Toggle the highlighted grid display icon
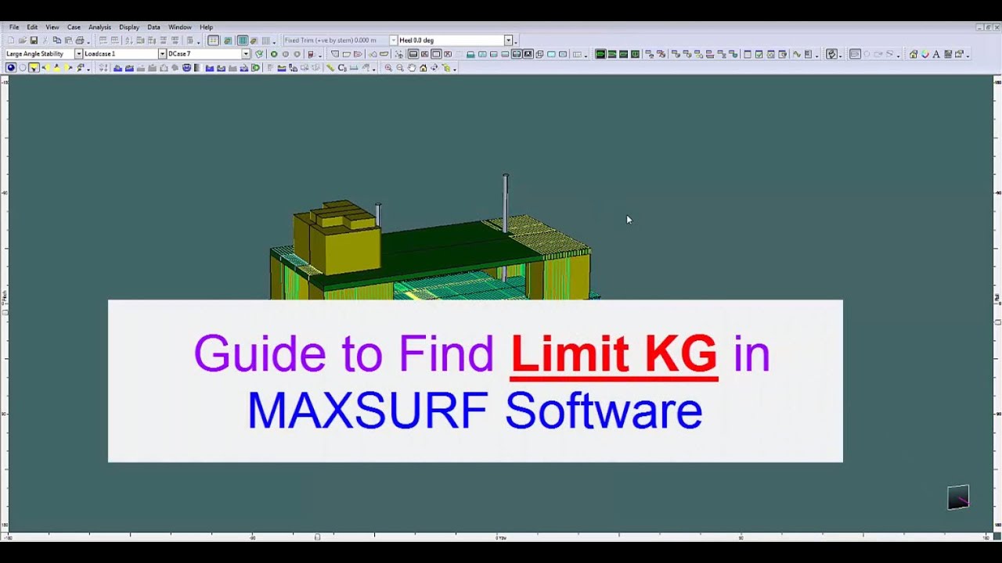1002x563 pixels. click(213, 40)
